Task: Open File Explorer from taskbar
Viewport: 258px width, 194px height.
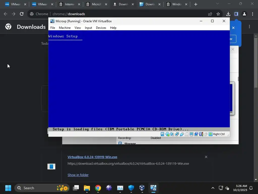Action: (87, 188)
